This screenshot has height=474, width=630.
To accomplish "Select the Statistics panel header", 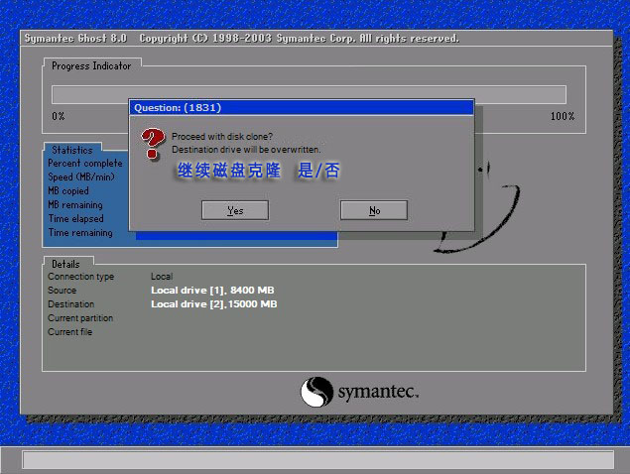I will (71, 150).
